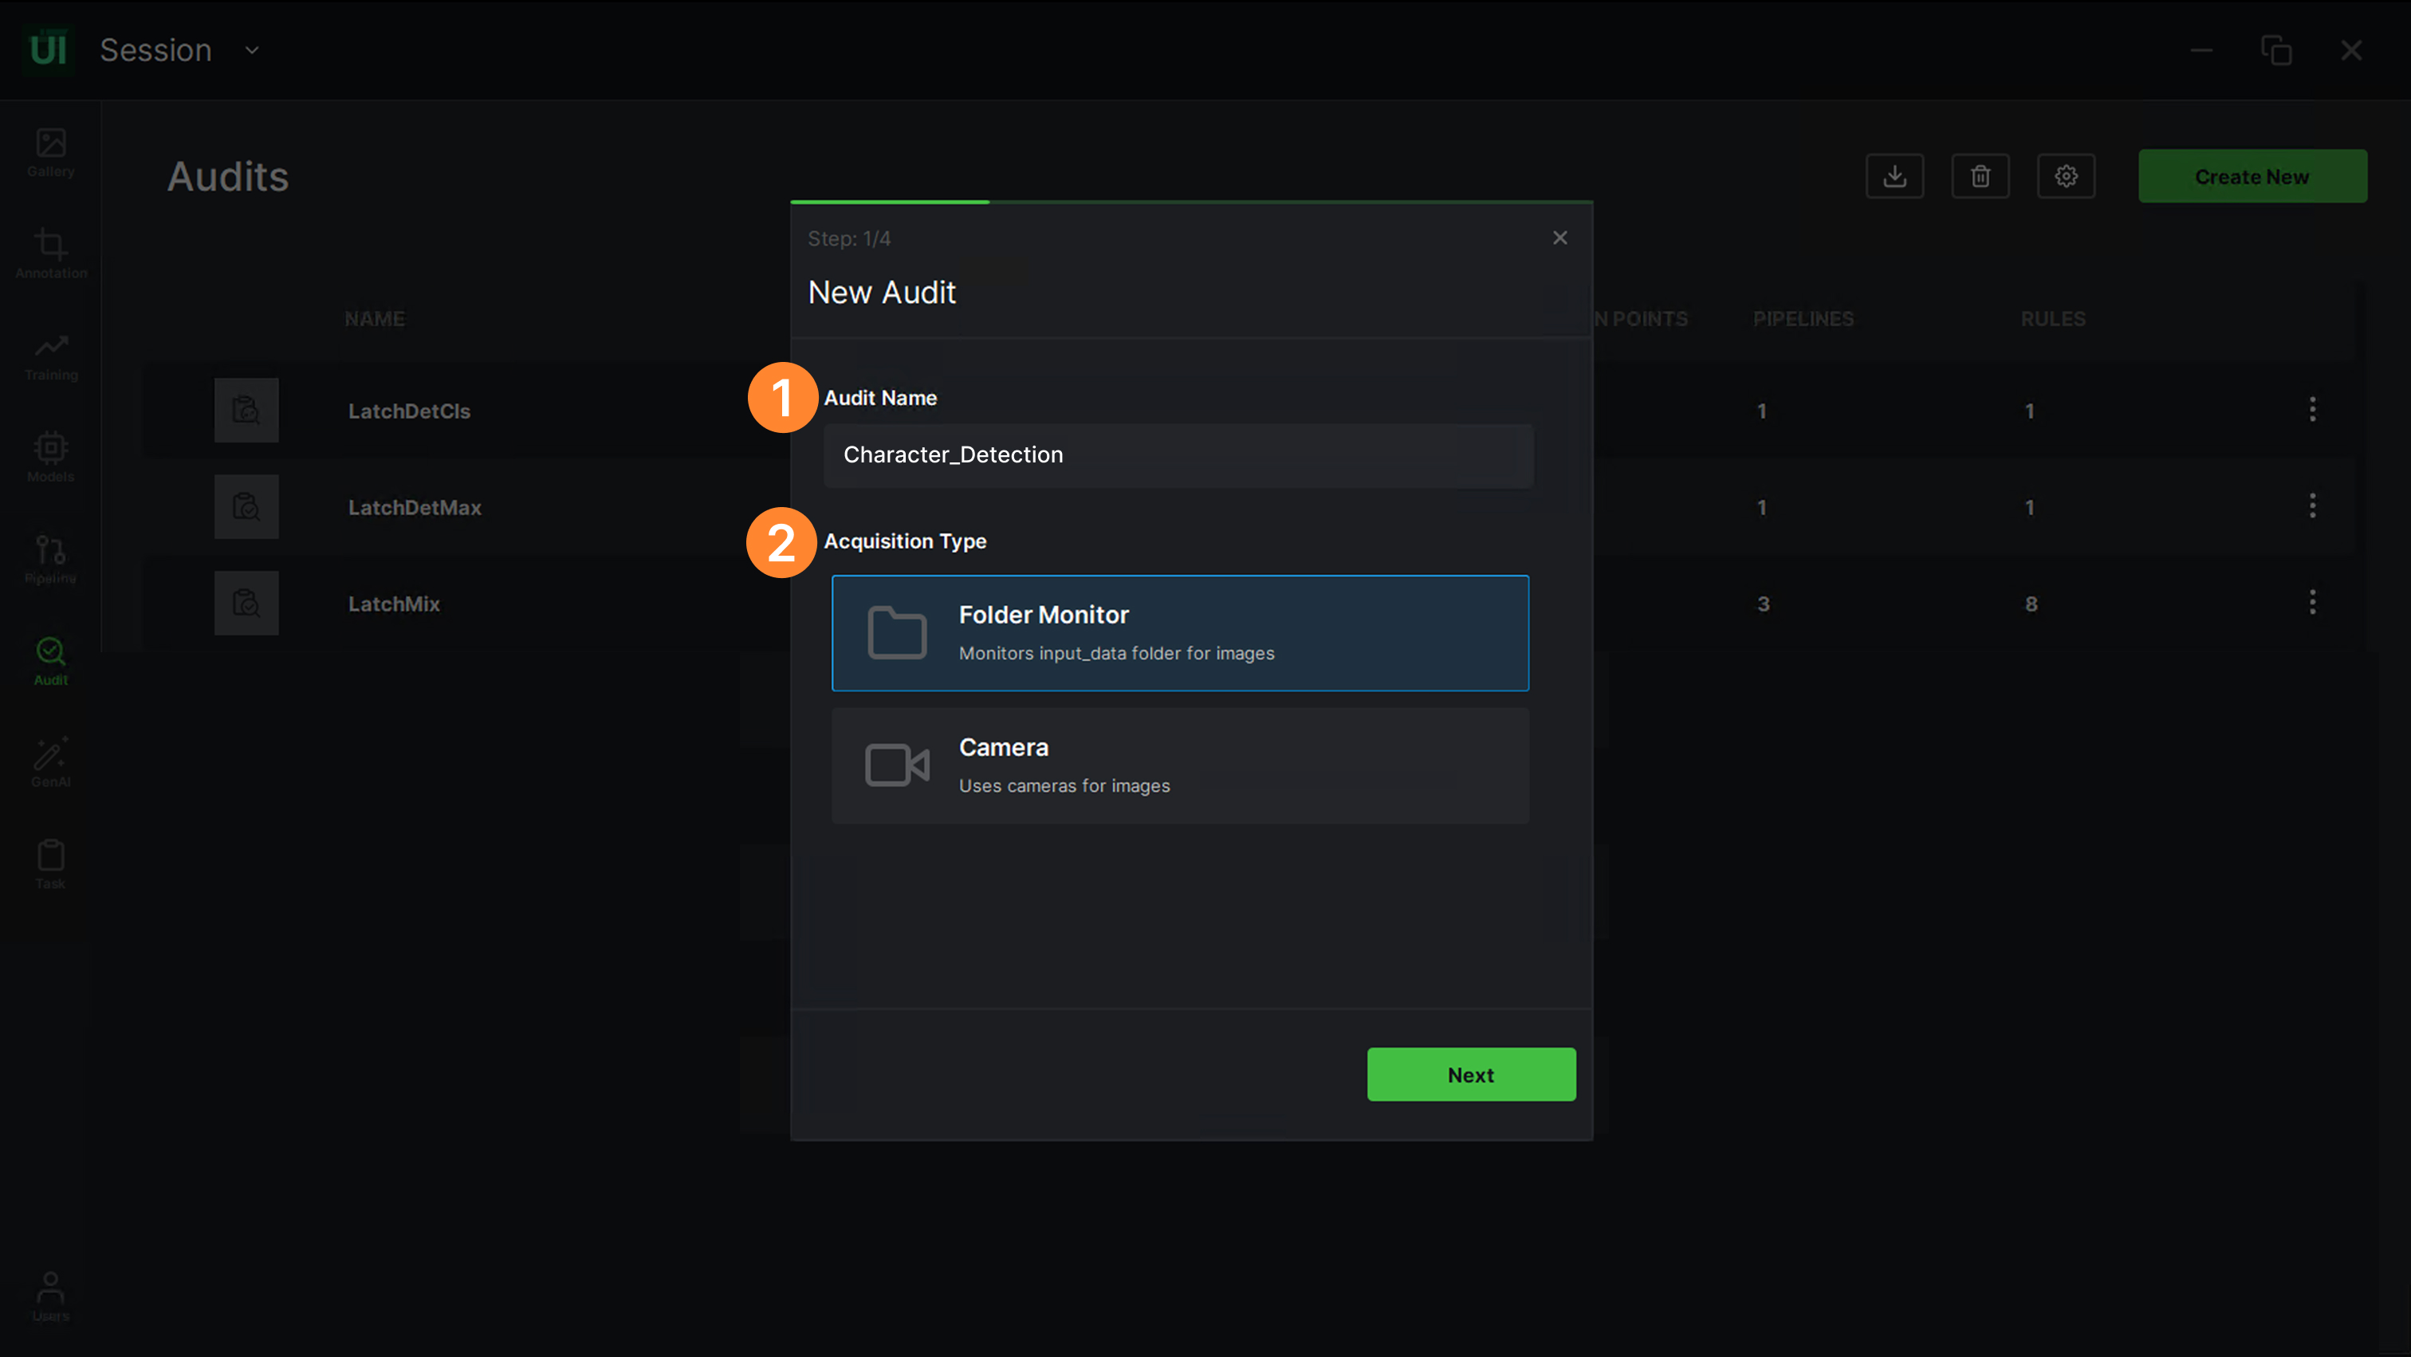The image size is (2411, 1357).
Task: Click the Create New button
Action: (2252, 176)
